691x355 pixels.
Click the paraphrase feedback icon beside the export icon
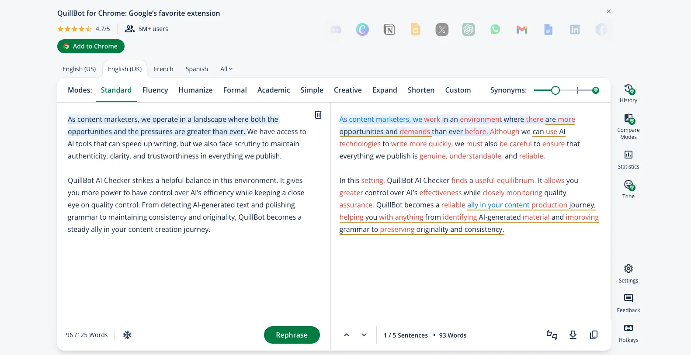[x=552, y=335]
